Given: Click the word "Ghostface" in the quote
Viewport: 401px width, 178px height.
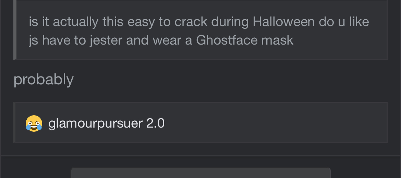Looking at the screenshot, I should tap(227, 40).
